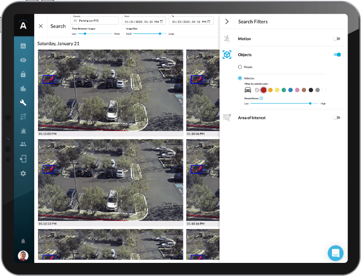Click the To date field

point(191,21)
